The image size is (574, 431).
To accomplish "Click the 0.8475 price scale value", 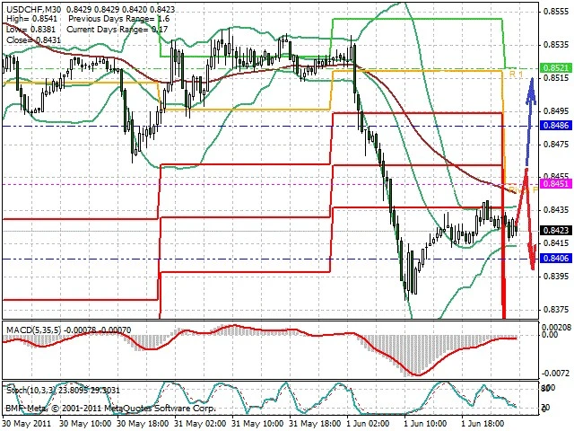I will click(556, 145).
